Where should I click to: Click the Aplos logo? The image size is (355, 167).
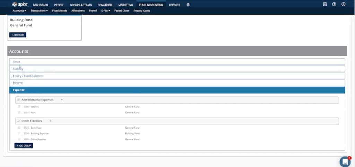(20, 5)
